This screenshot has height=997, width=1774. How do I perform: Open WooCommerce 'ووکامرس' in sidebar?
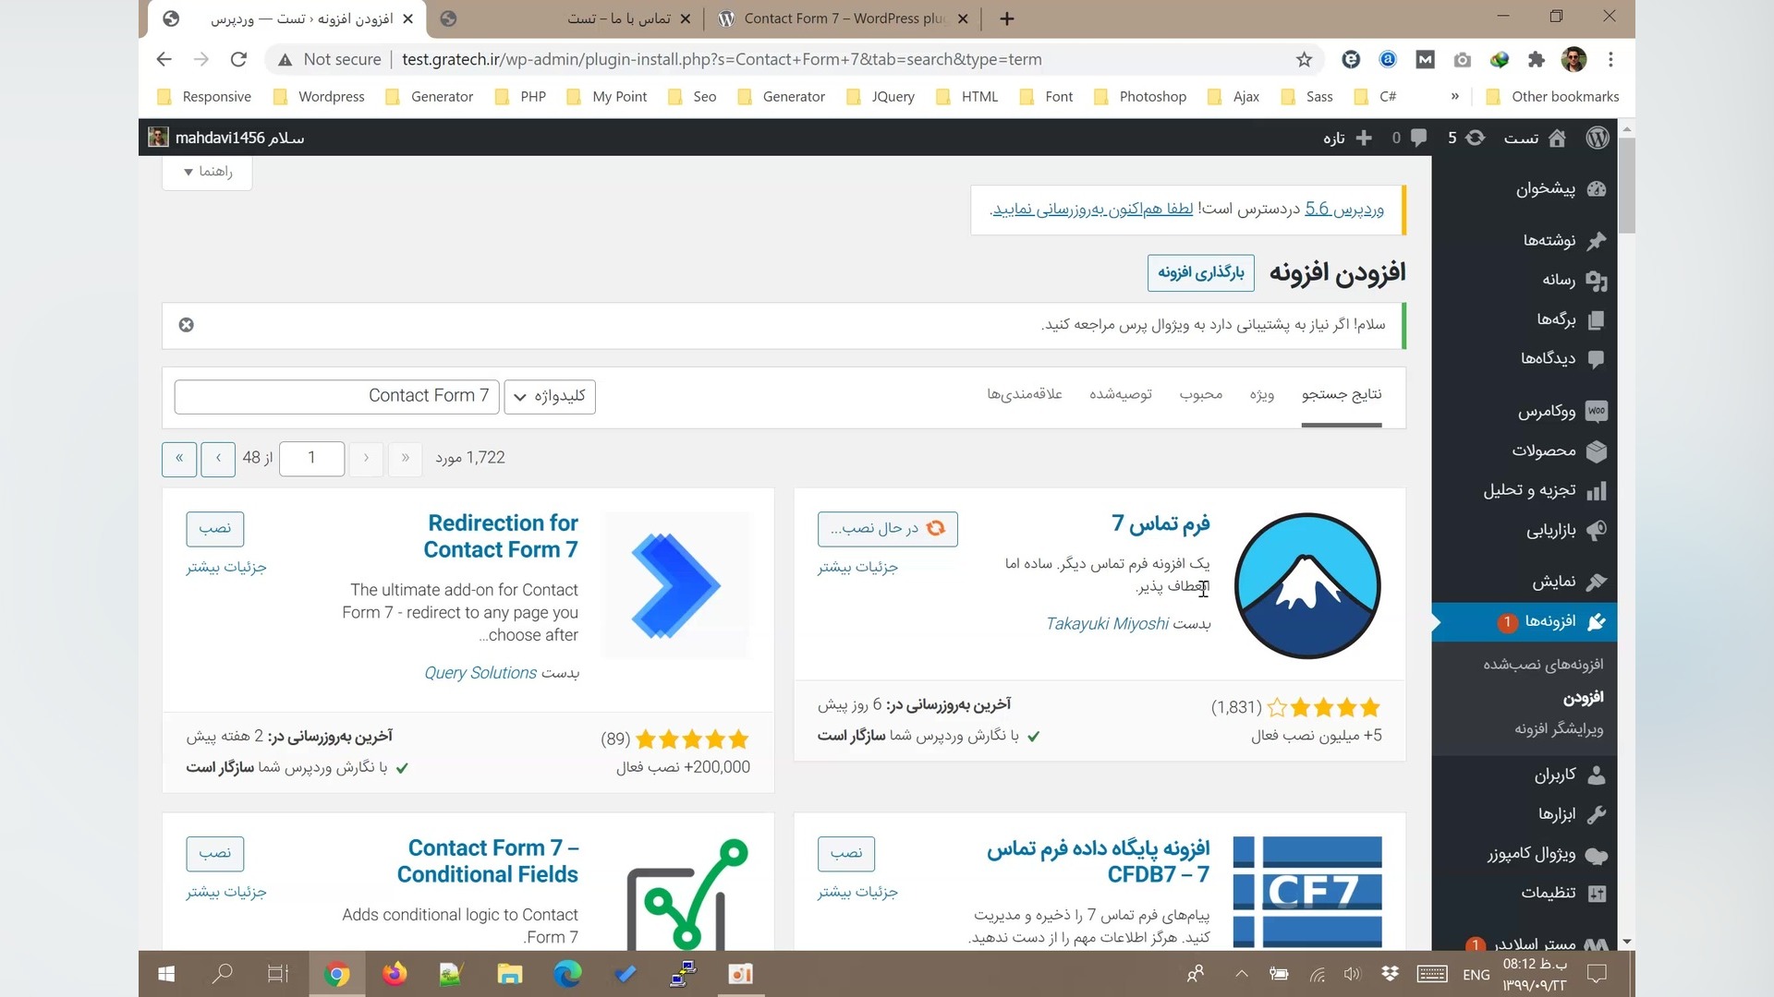click(x=1561, y=411)
